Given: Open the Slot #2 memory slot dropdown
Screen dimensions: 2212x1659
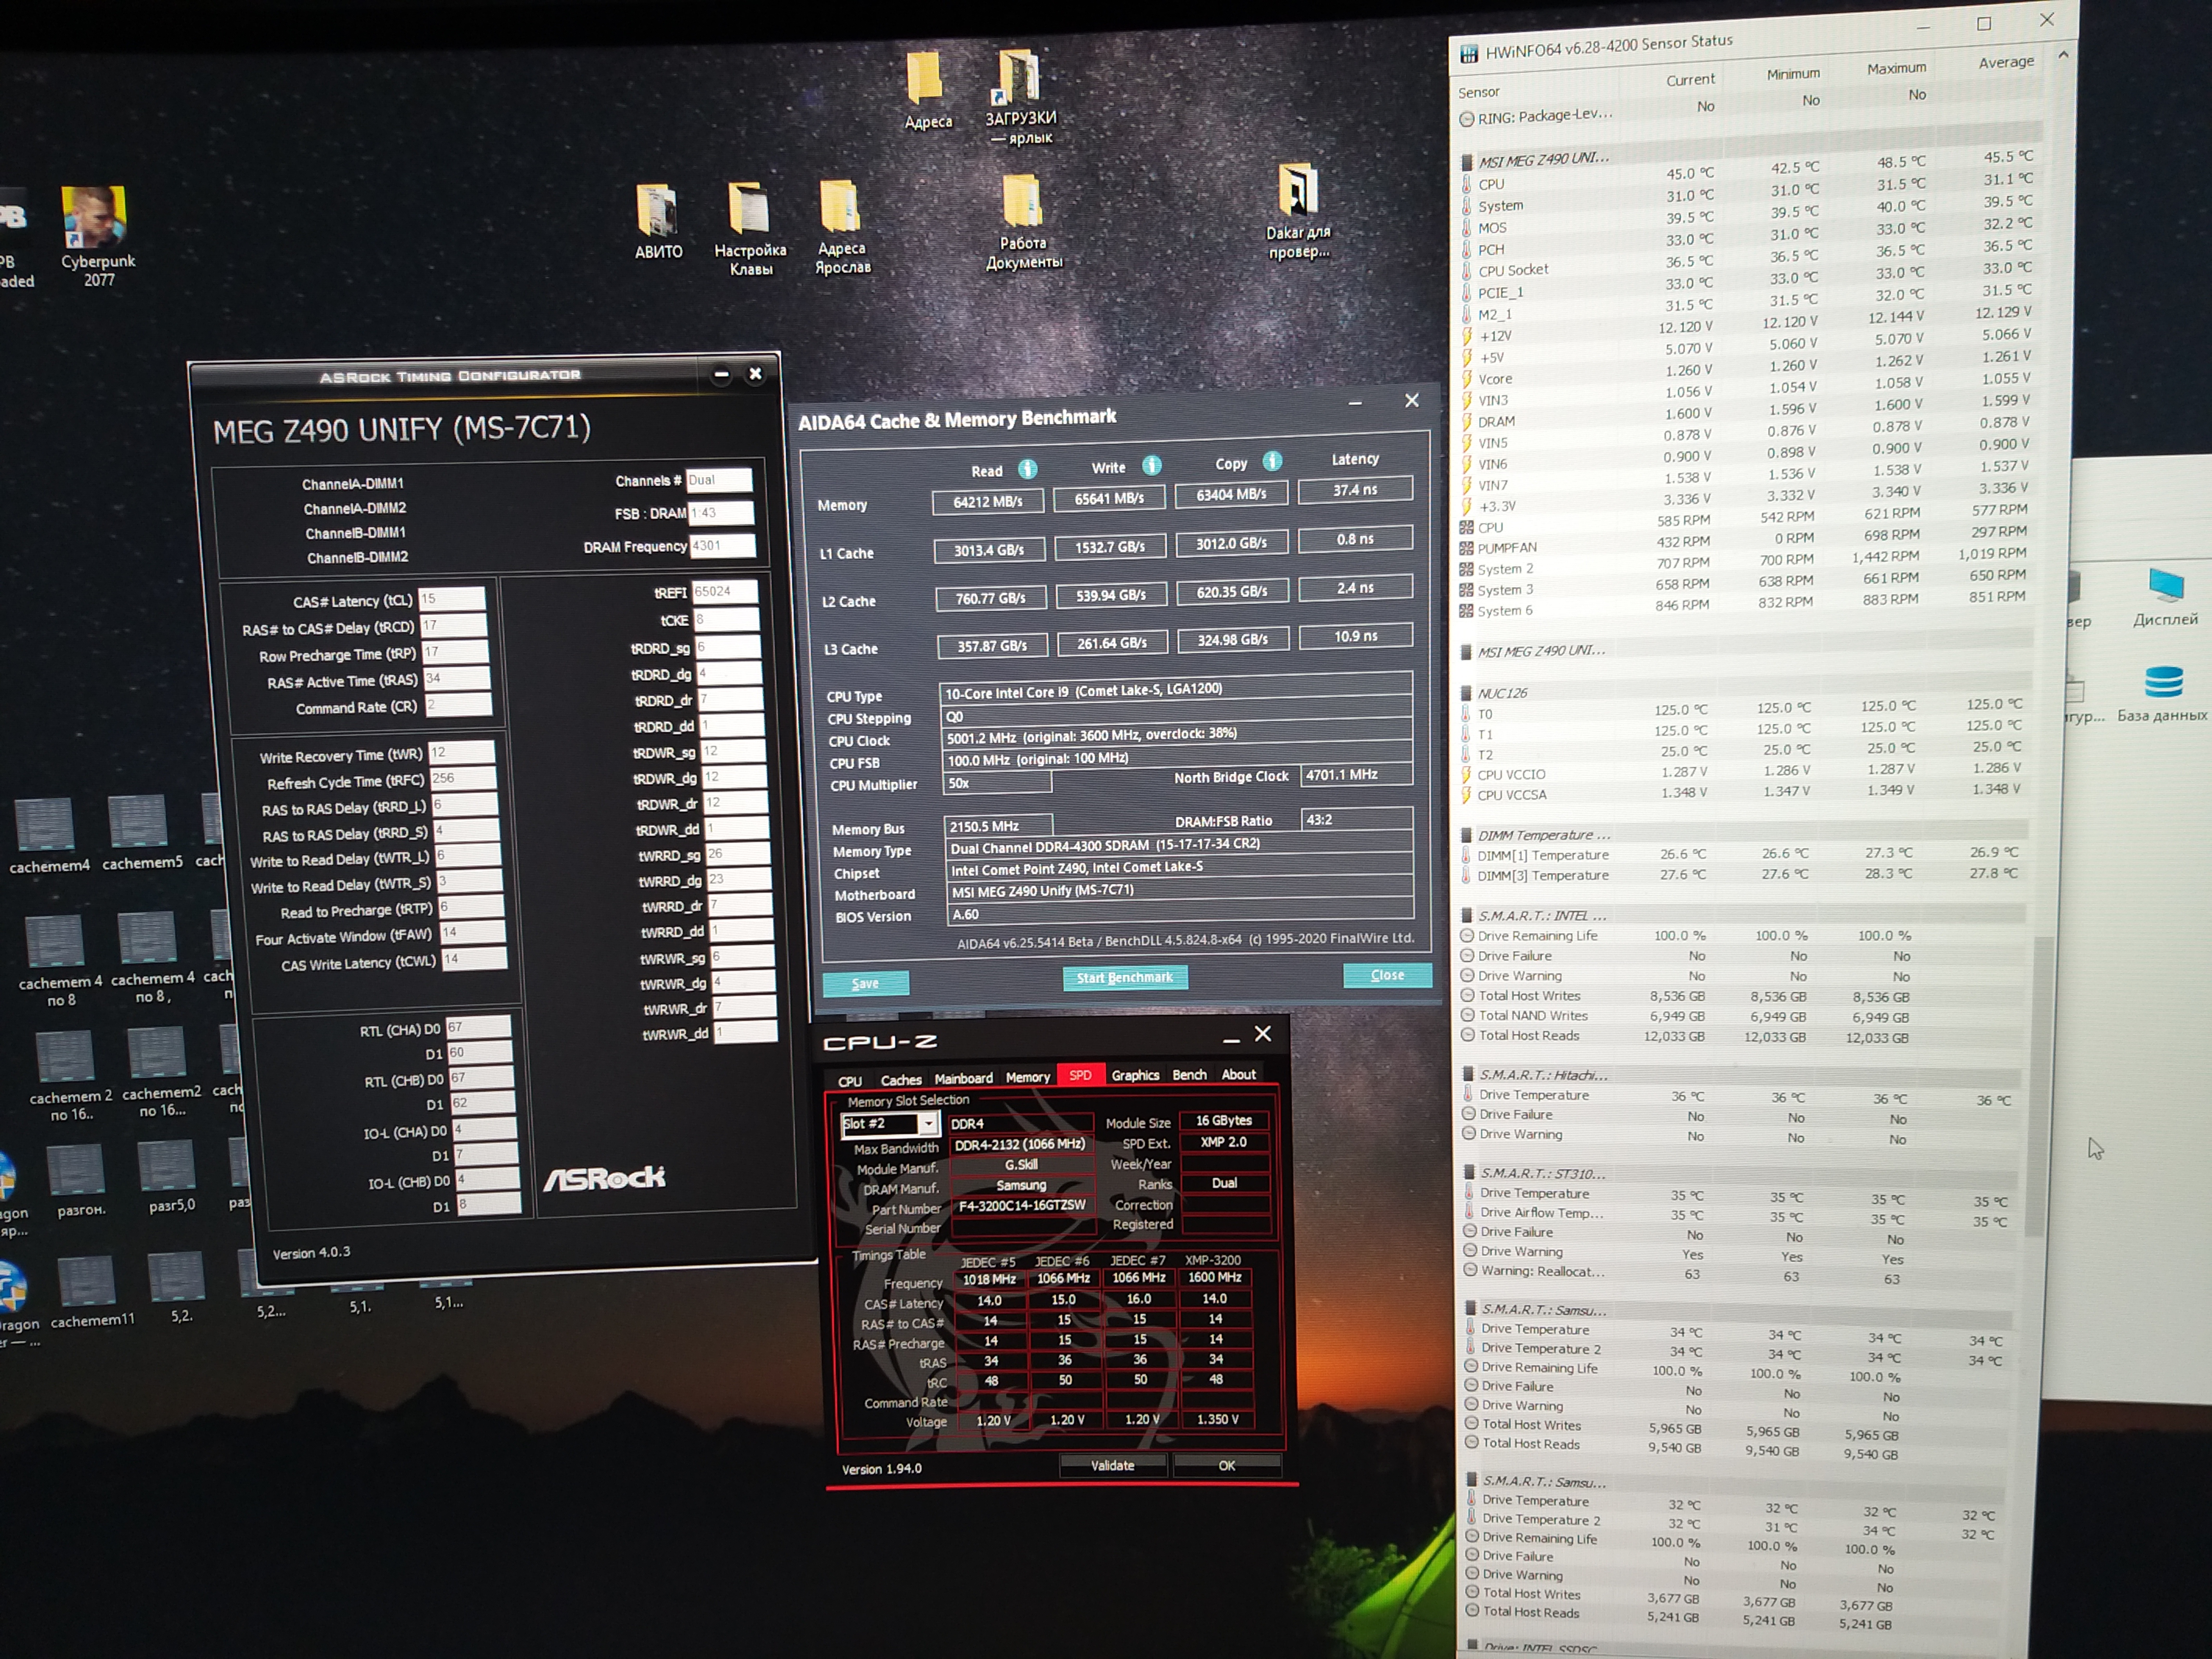Looking at the screenshot, I should tap(929, 1124).
